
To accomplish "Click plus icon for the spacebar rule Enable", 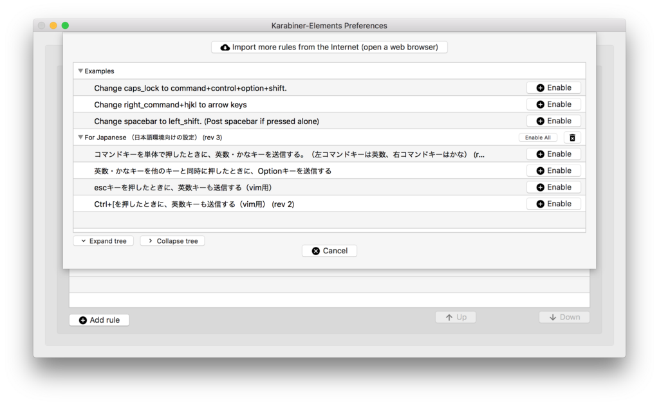I will click(x=541, y=121).
